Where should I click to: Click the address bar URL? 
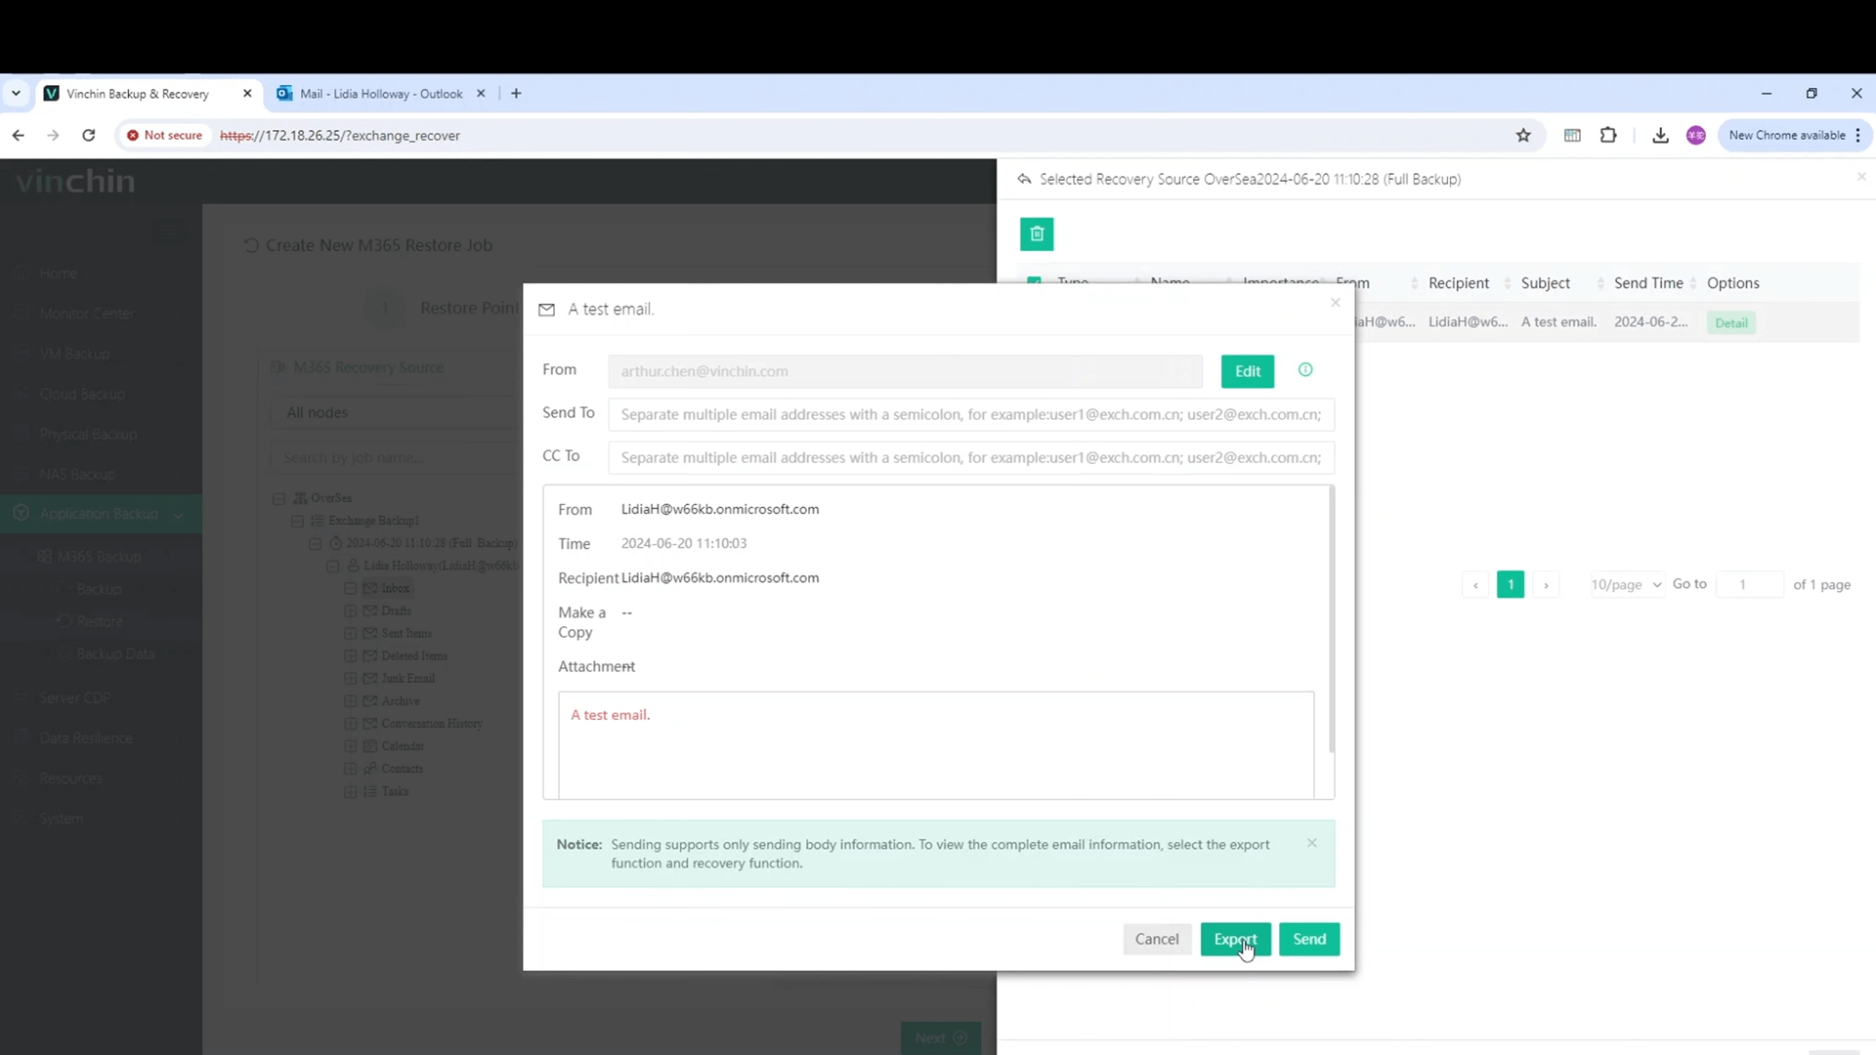tap(340, 136)
